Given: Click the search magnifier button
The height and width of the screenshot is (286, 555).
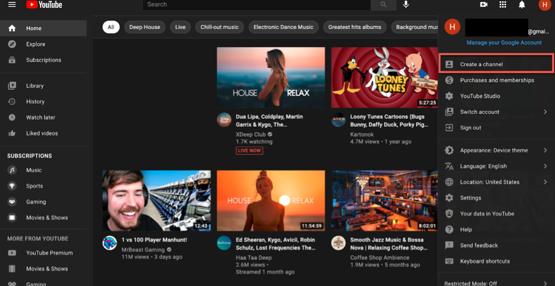Looking at the screenshot, I should [384, 5].
